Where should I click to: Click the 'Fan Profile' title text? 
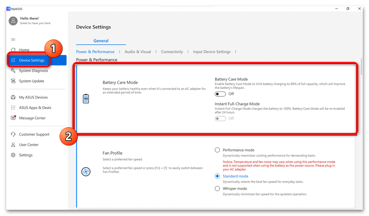coord(113,153)
